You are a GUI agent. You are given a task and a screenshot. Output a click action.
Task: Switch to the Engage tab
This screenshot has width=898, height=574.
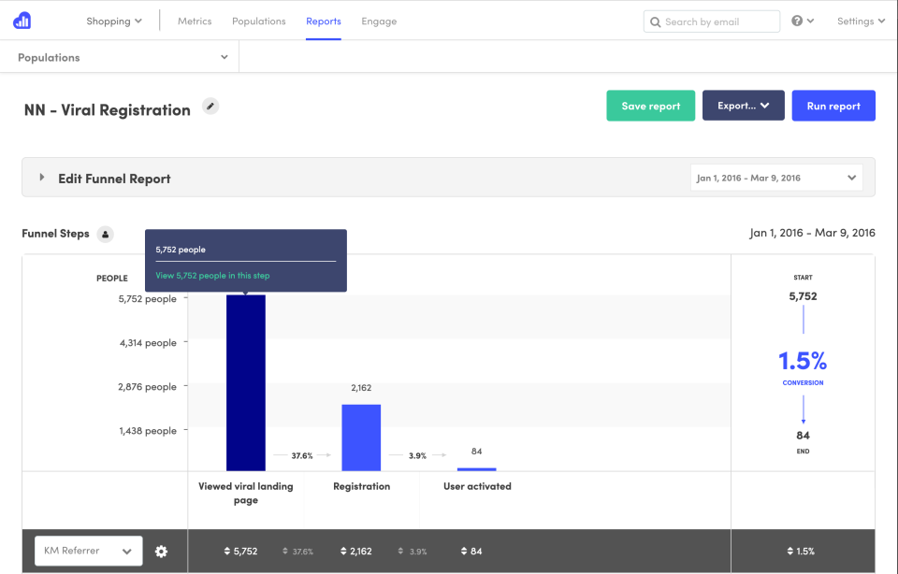click(x=379, y=21)
